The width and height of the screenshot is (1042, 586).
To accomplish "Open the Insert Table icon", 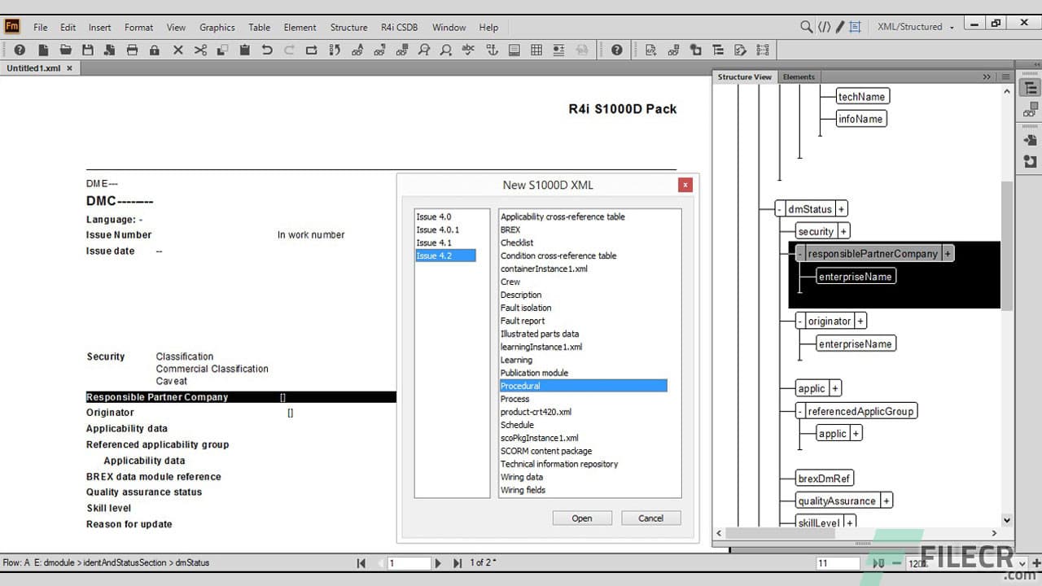I will click(x=536, y=50).
